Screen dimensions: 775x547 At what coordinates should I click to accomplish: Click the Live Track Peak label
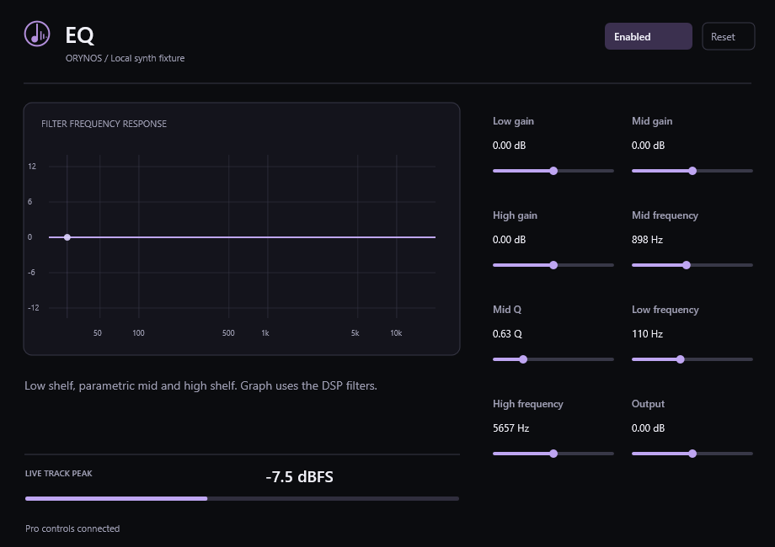coord(59,474)
